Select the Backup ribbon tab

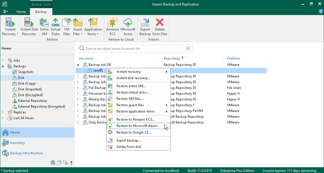pos(41,12)
